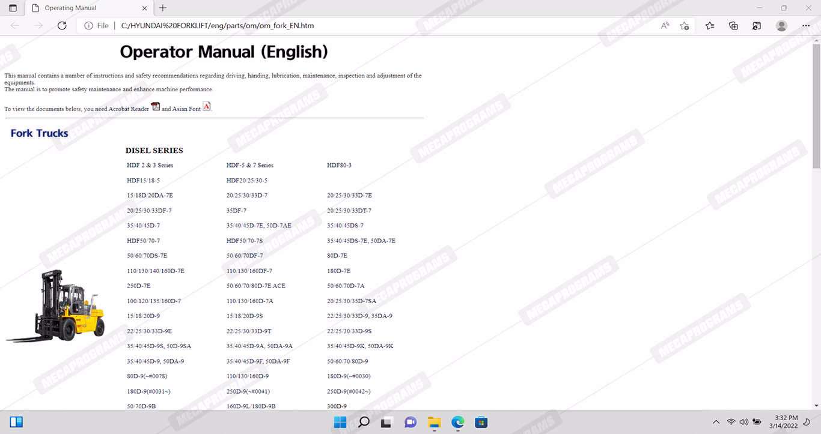
Task: Open the Favorites list icon
Action: coord(710,26)
